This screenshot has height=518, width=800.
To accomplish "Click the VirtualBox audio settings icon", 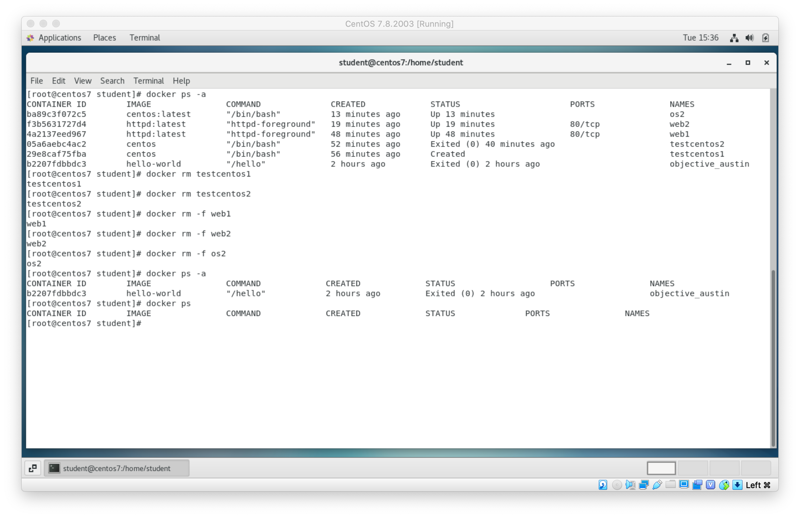I will [x=630, y=485].
